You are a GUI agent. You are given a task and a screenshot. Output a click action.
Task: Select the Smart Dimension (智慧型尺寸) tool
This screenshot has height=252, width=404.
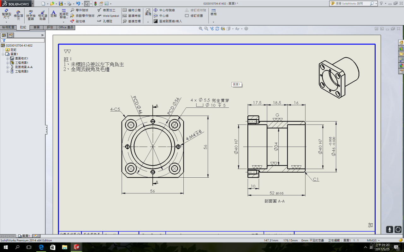coord(6,14)
